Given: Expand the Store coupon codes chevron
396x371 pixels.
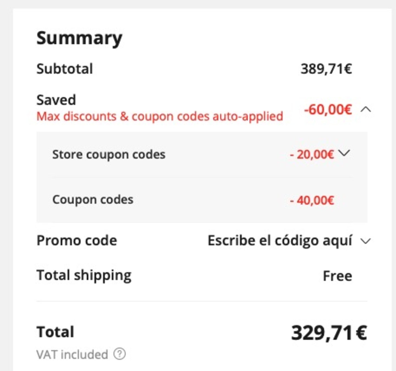Looking at the screenshot, I should coord(344,153).
